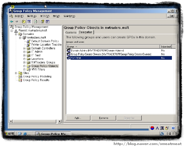Open Help from the toolbar question-mark icon

click(x=42, y=21)
